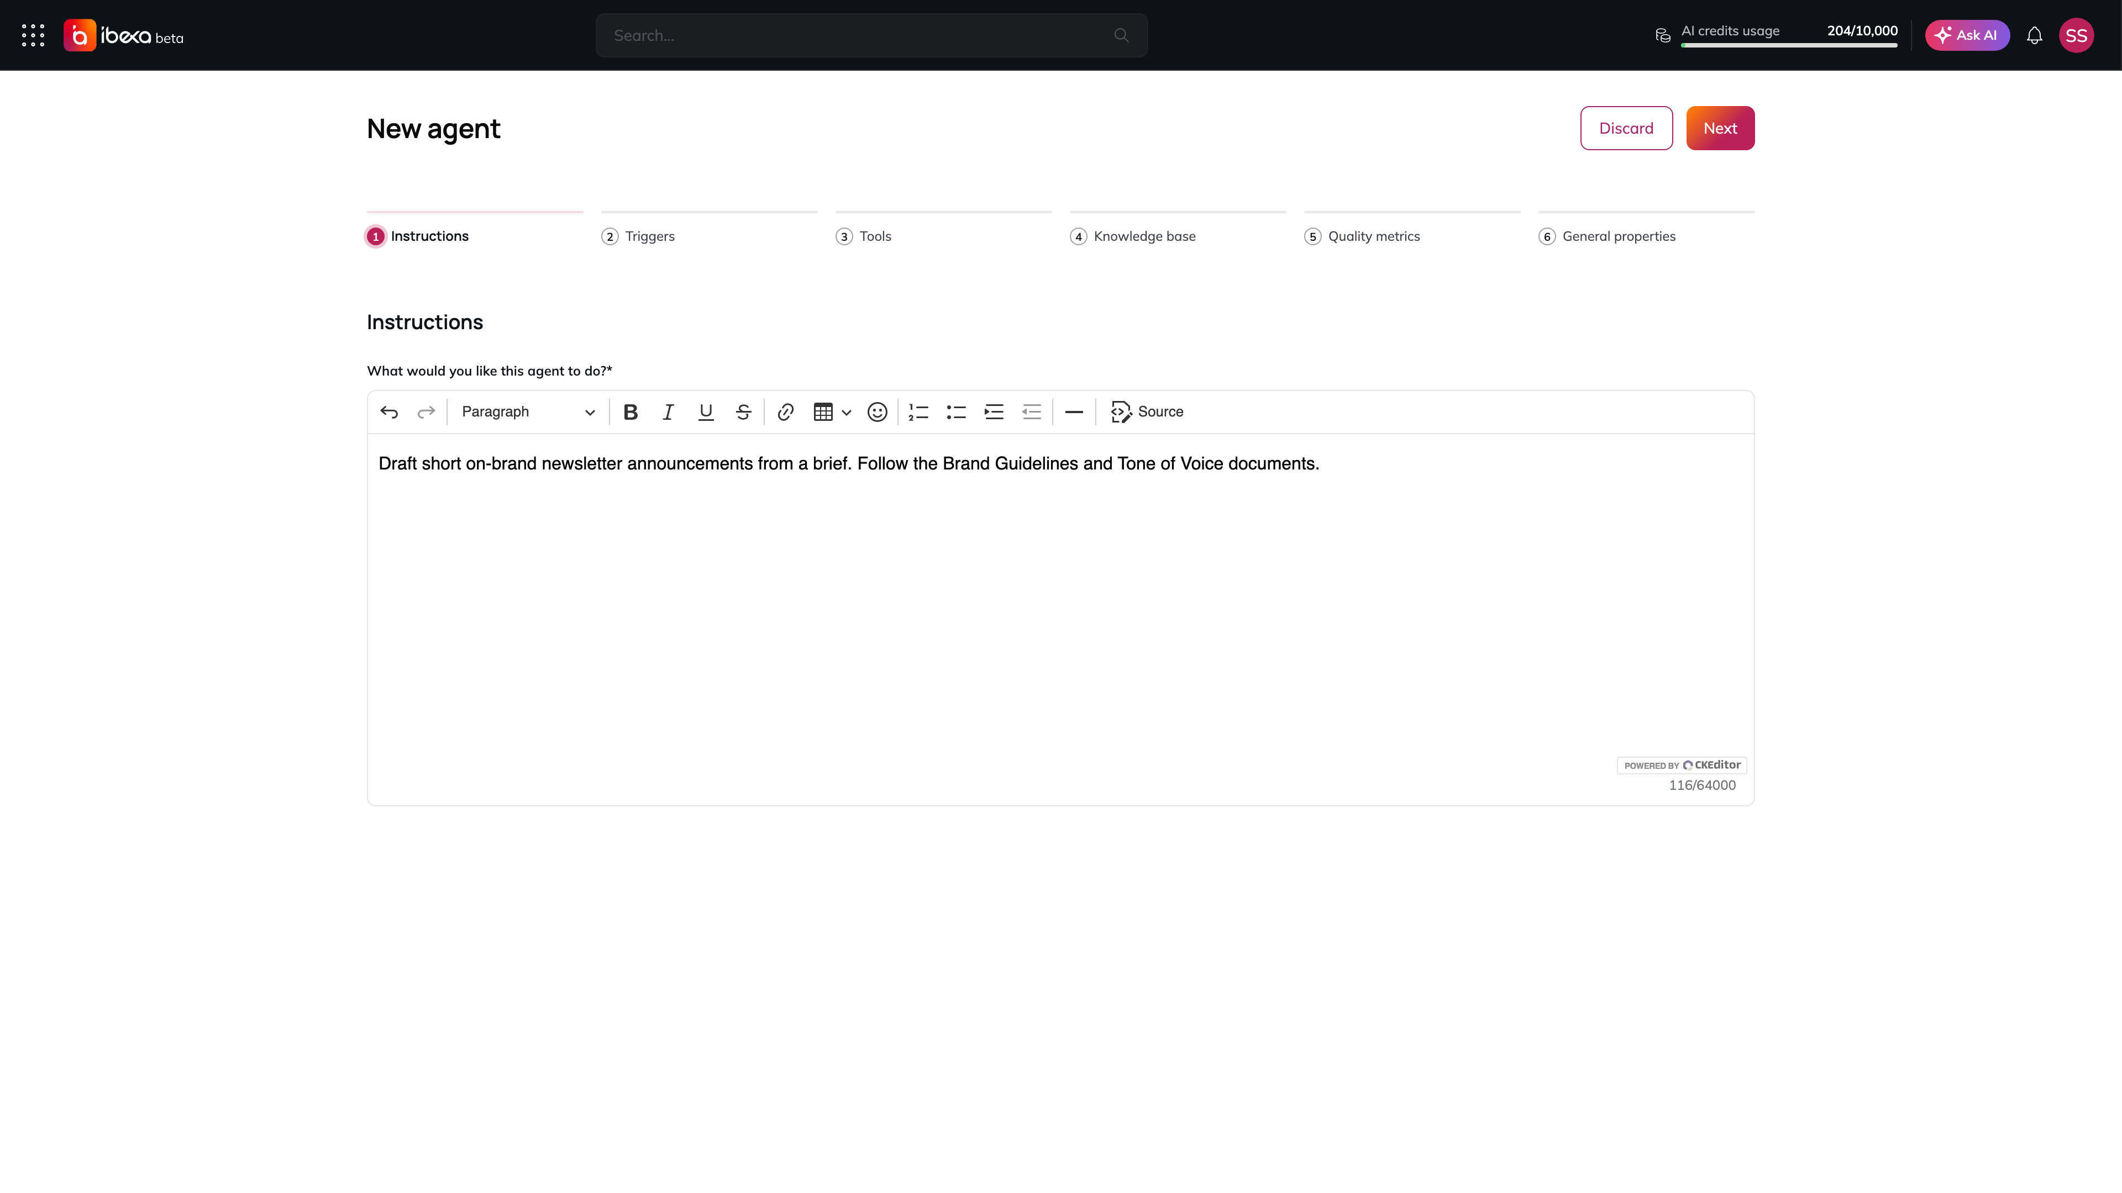Go to the Knowledge base step
Viewport: 2122px width, 1193px height.
click(x=1133, y=236)
